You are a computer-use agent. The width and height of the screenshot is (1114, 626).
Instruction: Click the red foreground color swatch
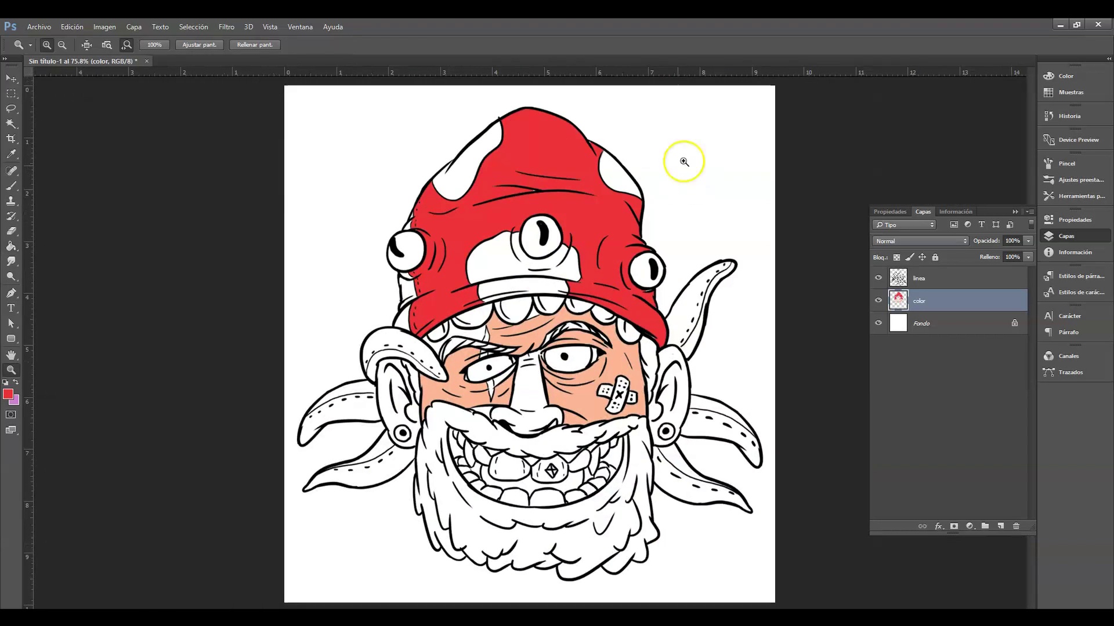8,394
